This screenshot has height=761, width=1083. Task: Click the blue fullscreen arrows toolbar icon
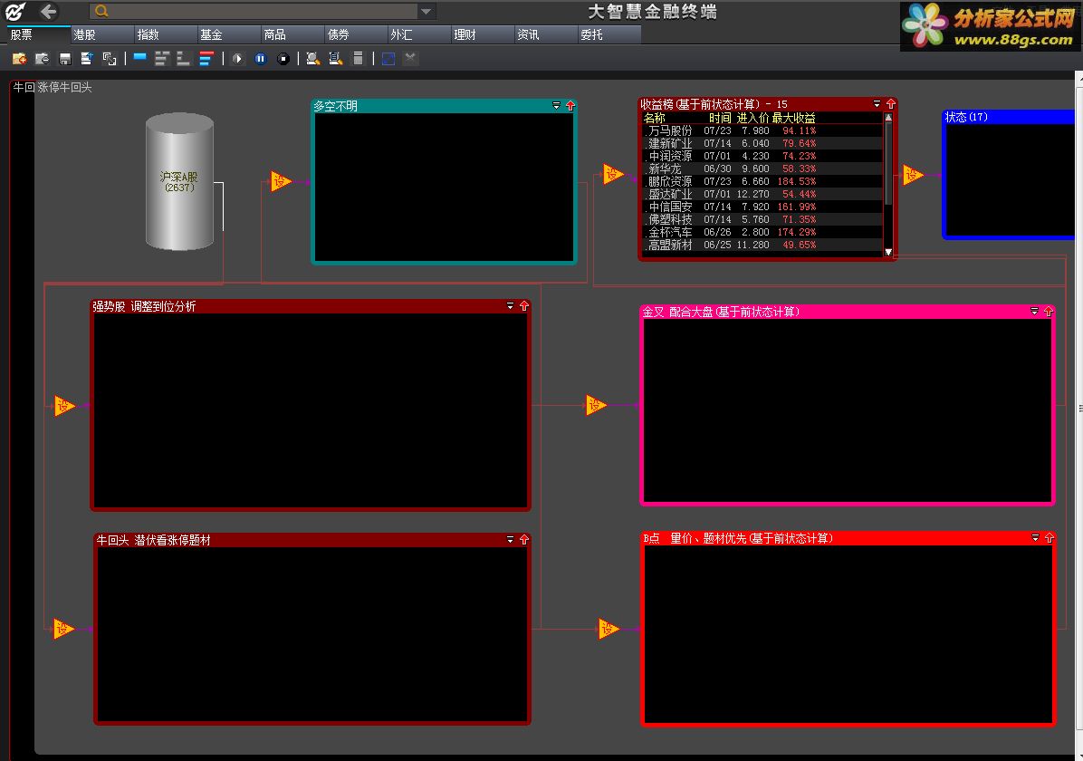click(x=388, y=59)
